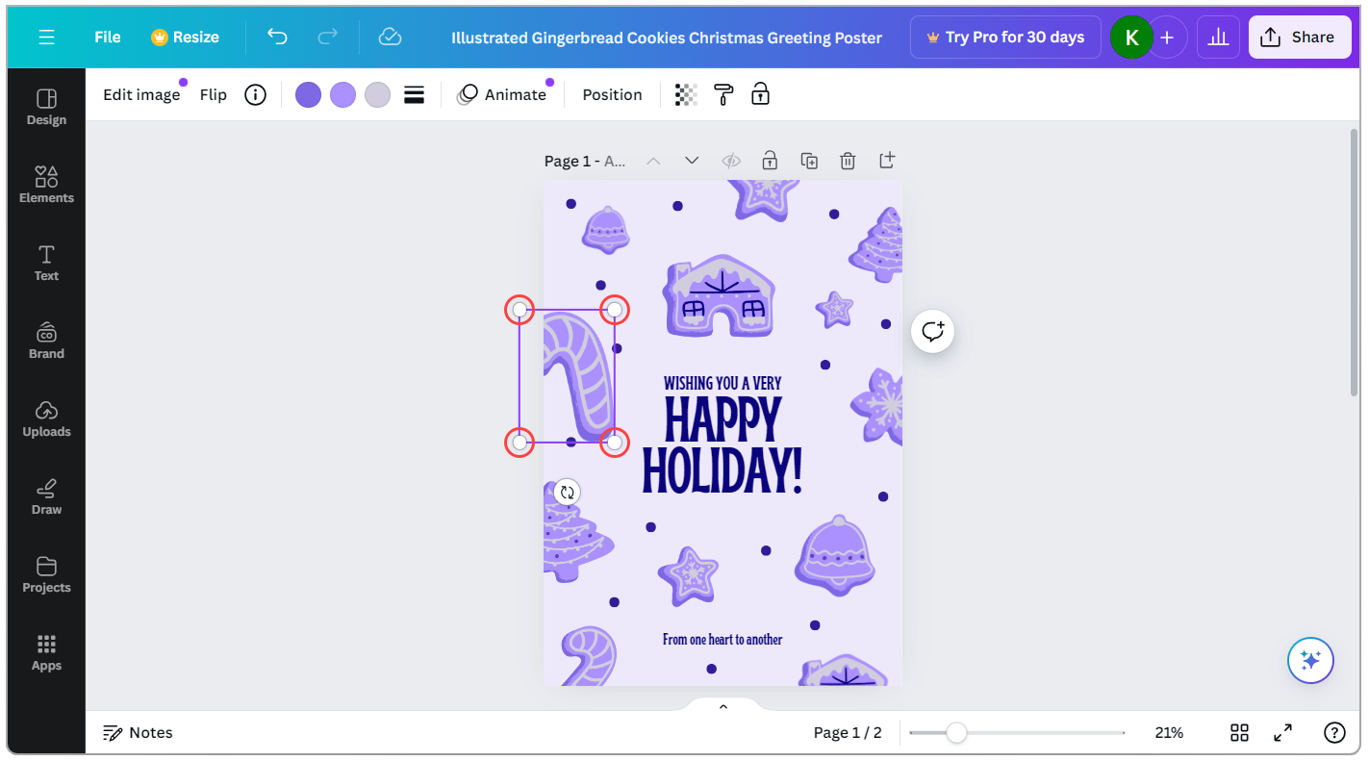Select the darkest purple color swatch
1369x761 pixels.
(308, 94)
